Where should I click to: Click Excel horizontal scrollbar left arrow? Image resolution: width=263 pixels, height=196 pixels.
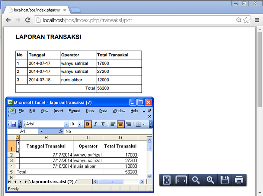[x=95, y=182]
